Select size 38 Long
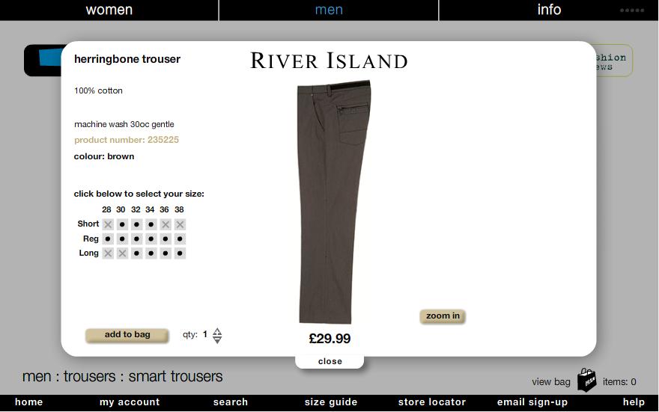The image size is (659, 412). tap(180, 253)
